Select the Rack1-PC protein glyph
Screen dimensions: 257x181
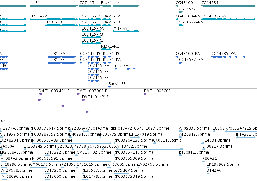[x=107, y=57]
